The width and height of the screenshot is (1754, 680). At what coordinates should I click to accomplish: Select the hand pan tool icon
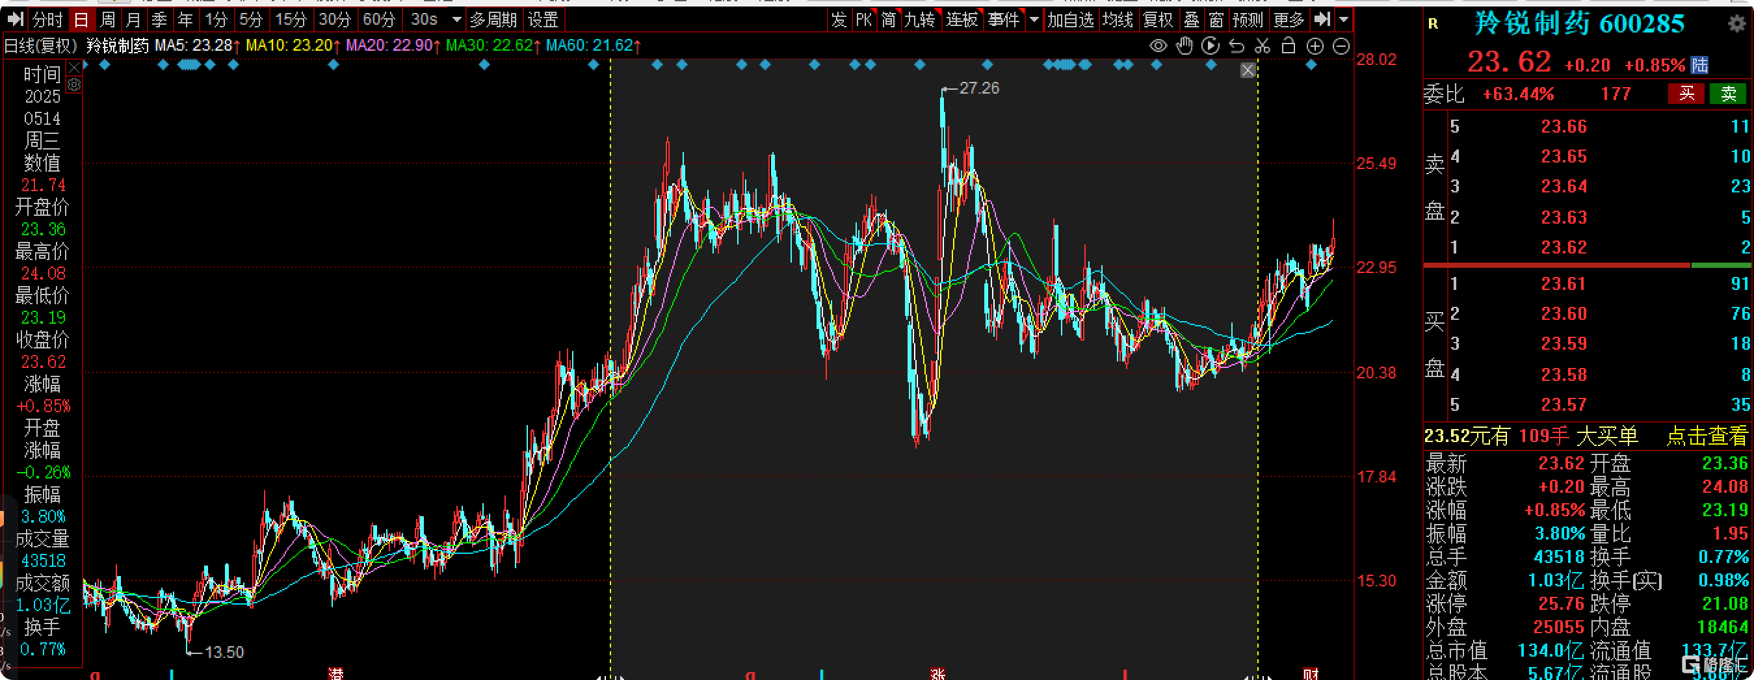coord(1185,46)
